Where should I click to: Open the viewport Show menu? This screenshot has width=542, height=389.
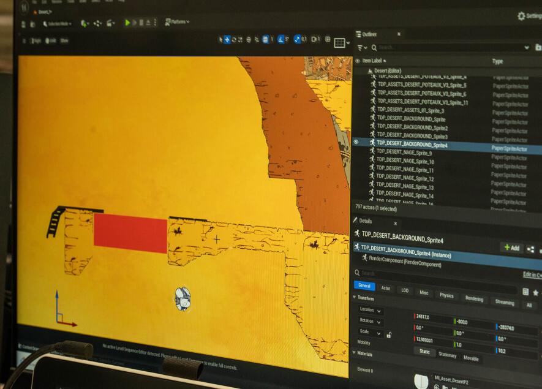coord(64,40)
